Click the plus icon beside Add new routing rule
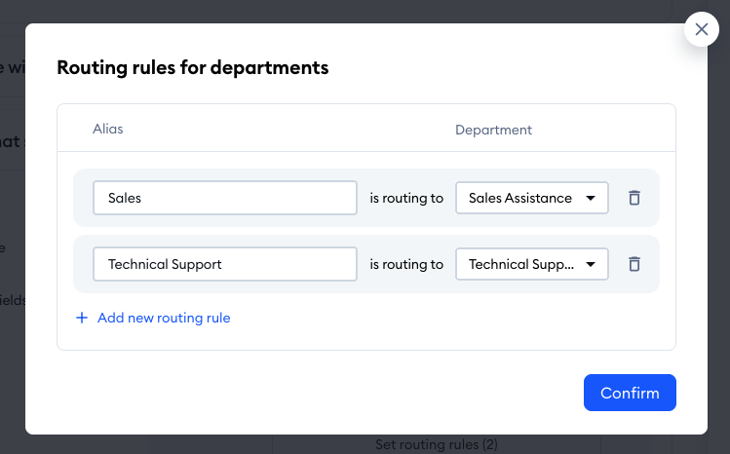730x454 pixels. [x=82, y=318]
